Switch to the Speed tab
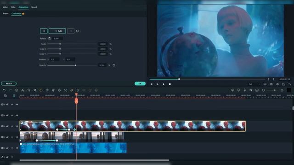Viewport: 294px width, 165px height. [x=34, y=7]
